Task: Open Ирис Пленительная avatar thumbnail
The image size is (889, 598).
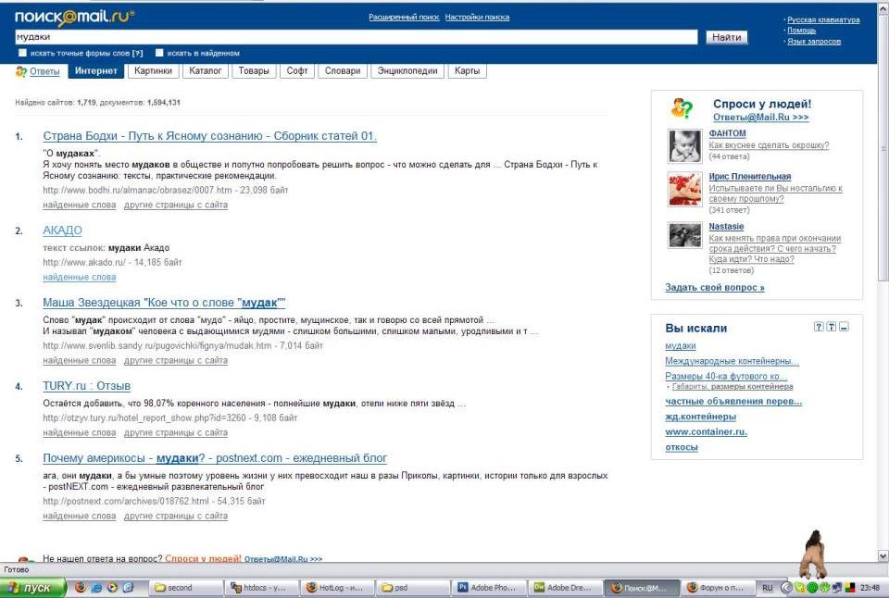Action: pyautogui.click(x=685, y=190)
